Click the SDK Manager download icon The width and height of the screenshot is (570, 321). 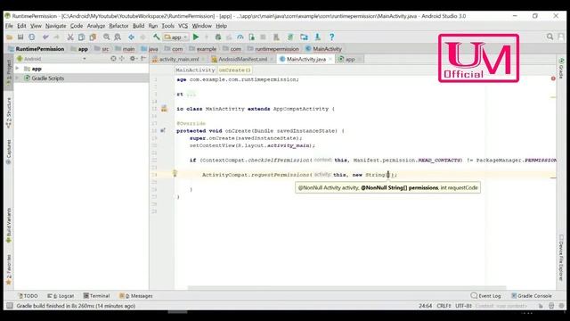[x=318, y=37]
